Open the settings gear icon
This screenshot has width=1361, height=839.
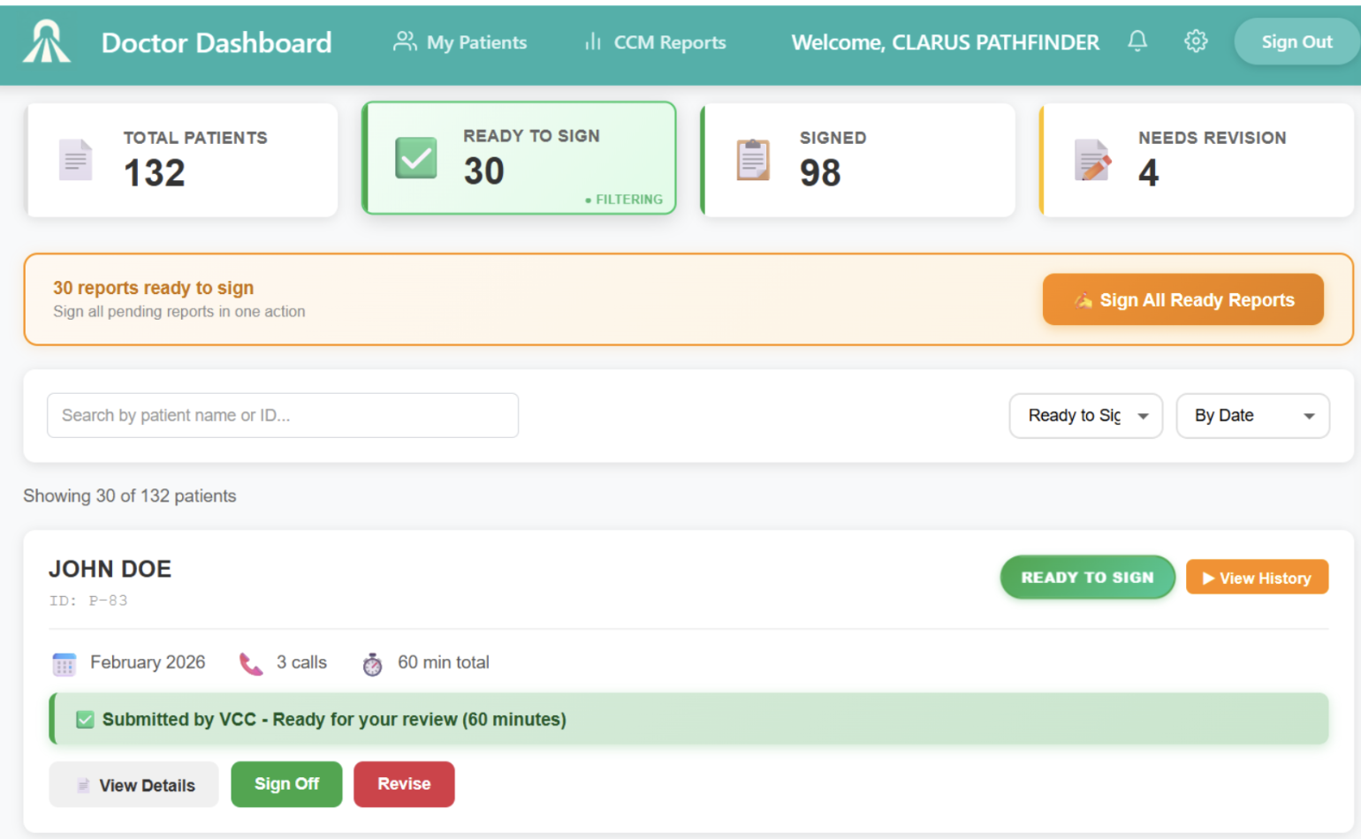1196,41
